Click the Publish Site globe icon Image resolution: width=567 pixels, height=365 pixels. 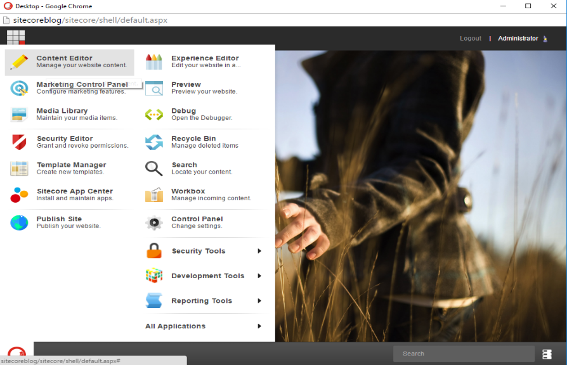pos(19,222)
